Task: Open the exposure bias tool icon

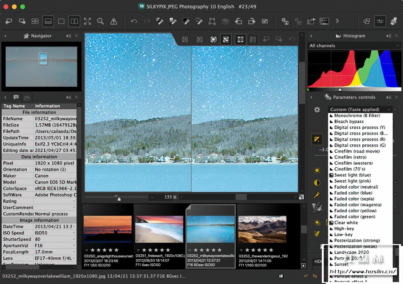Action: [x=317, y=139]
